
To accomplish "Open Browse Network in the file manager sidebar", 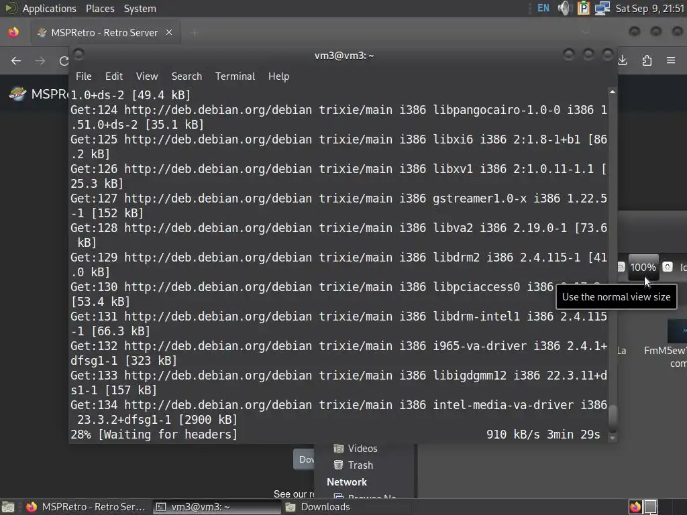I will tap(365, 497).
